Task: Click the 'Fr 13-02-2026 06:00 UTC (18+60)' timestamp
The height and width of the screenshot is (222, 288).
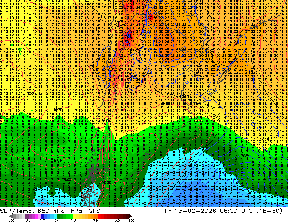Action: [x=223, y=211]
